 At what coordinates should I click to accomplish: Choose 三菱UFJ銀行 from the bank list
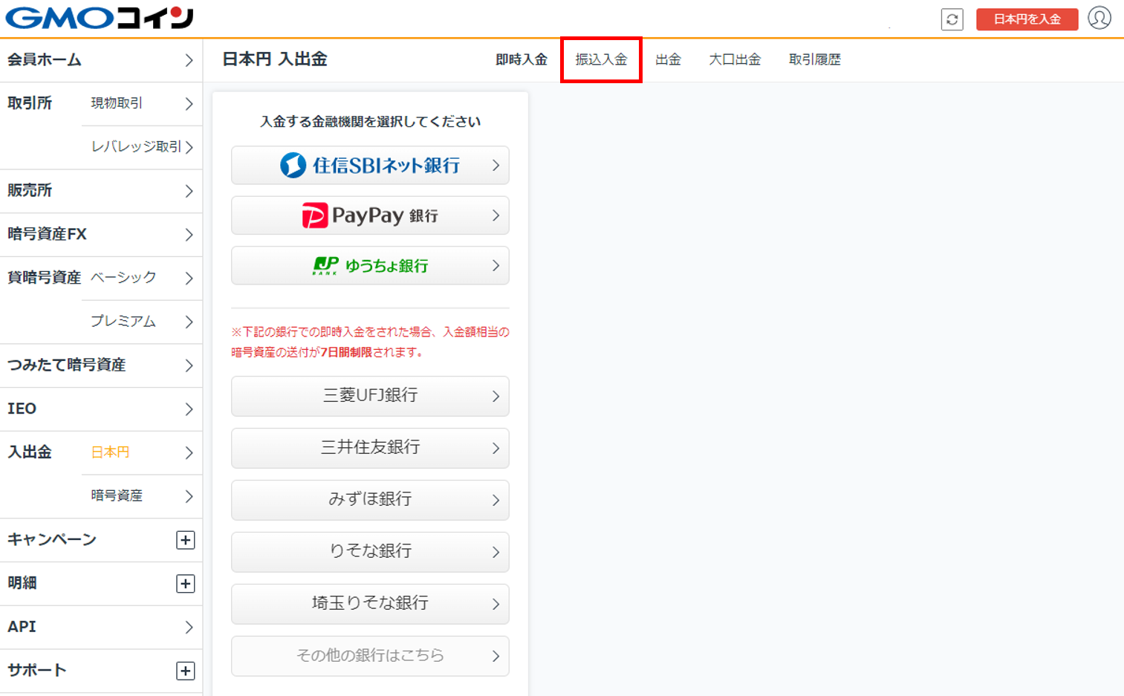click(x=369, y=397)
